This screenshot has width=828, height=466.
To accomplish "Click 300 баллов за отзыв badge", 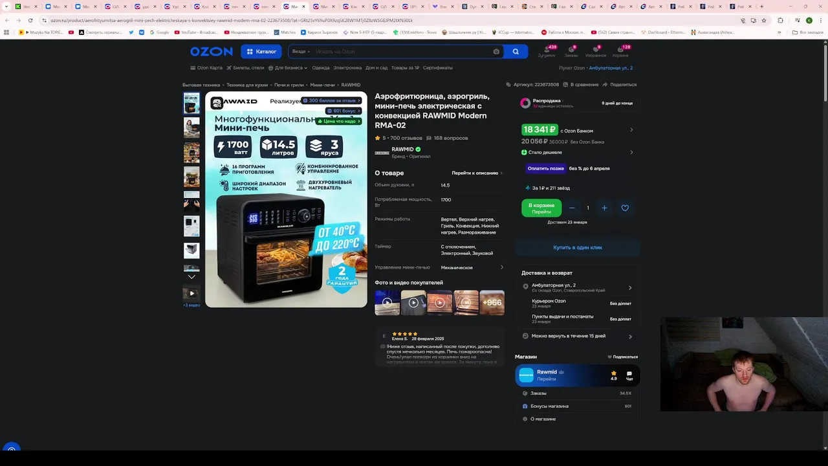I will tap(331, 100).
